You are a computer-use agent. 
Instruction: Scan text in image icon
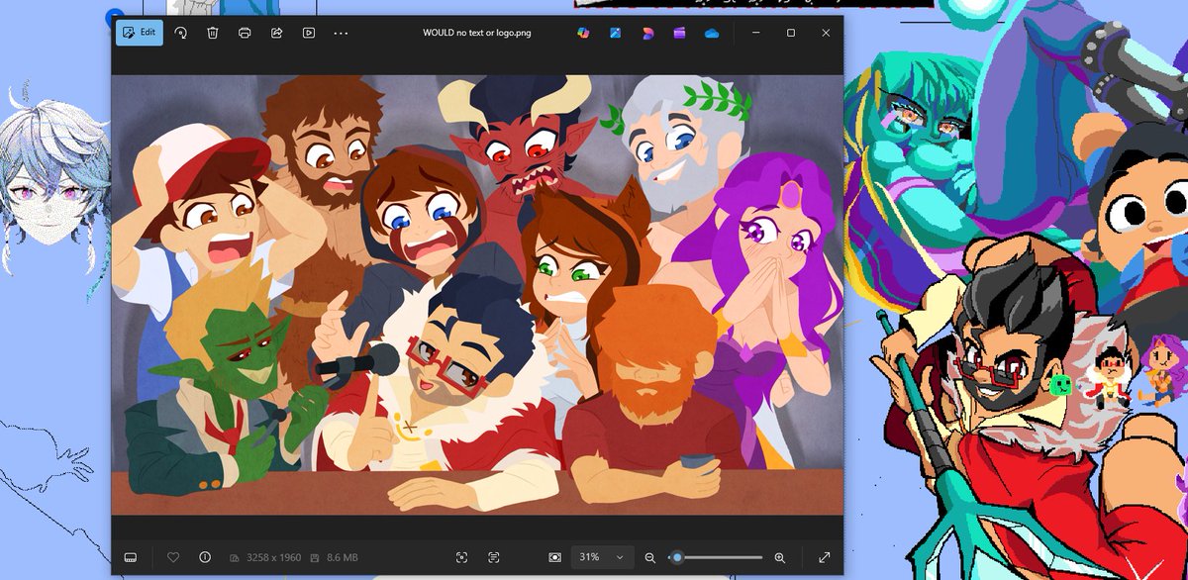[x=493, y=557]
